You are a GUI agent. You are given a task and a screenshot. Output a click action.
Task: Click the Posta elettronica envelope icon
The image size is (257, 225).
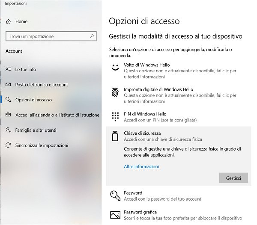(9, 85)
